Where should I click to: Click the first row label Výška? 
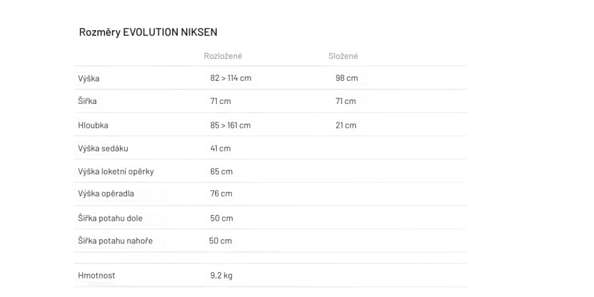[x=89, y=78]
